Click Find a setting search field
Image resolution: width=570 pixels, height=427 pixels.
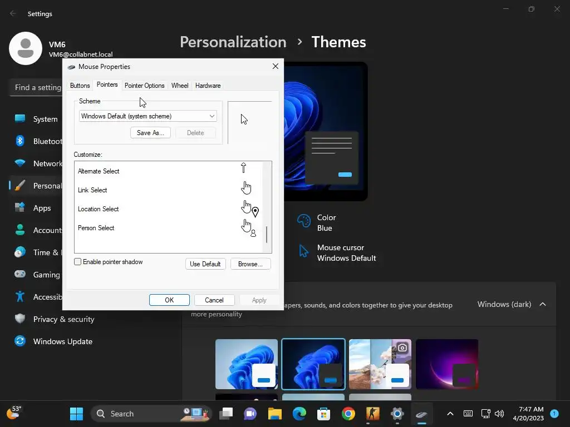click(36, 87)
